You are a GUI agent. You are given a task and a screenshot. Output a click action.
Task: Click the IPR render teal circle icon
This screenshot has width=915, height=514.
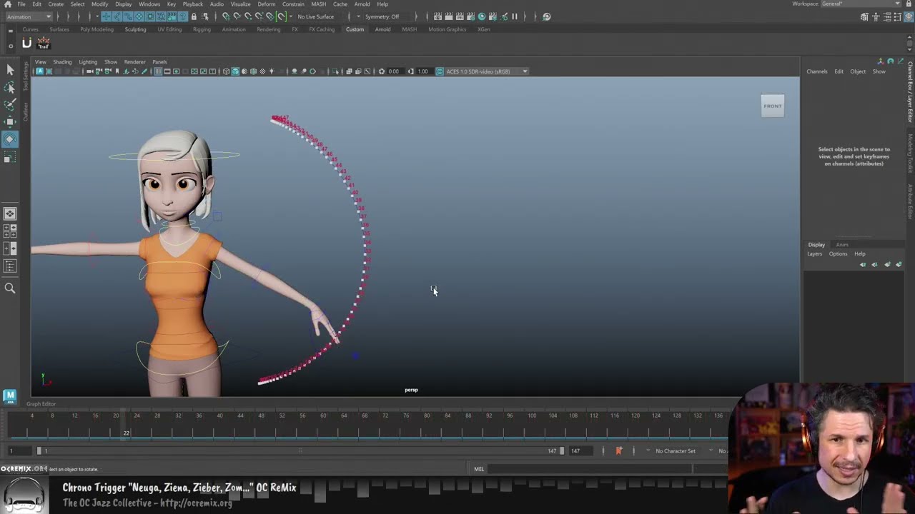point(481,16)
